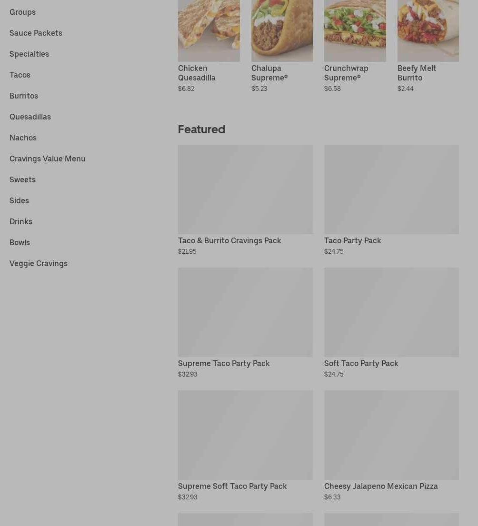Image resolution: width=478 pixels, height=526 pixels.
Task: Jump to the Tacos section
Action: 20,75
